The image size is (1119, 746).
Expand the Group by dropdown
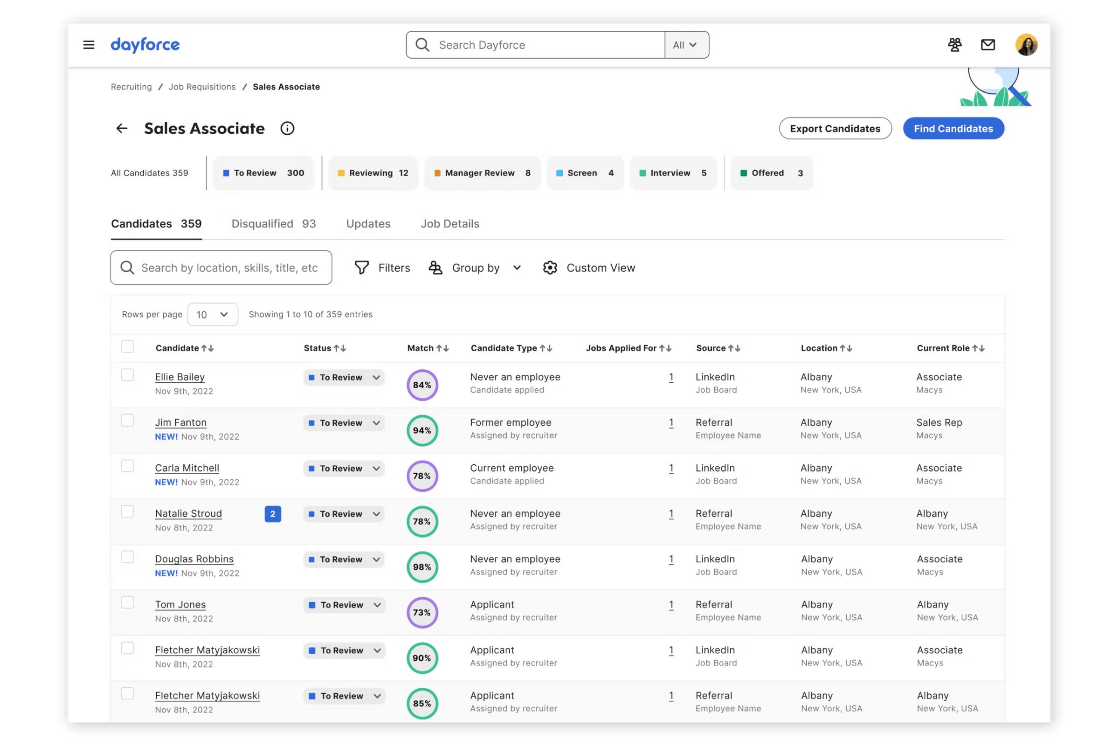[475, 268]
